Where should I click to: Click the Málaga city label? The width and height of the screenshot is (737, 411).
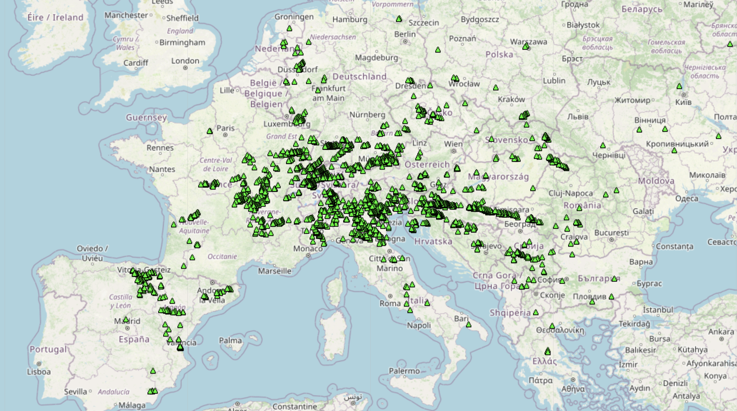pos(132,405)
